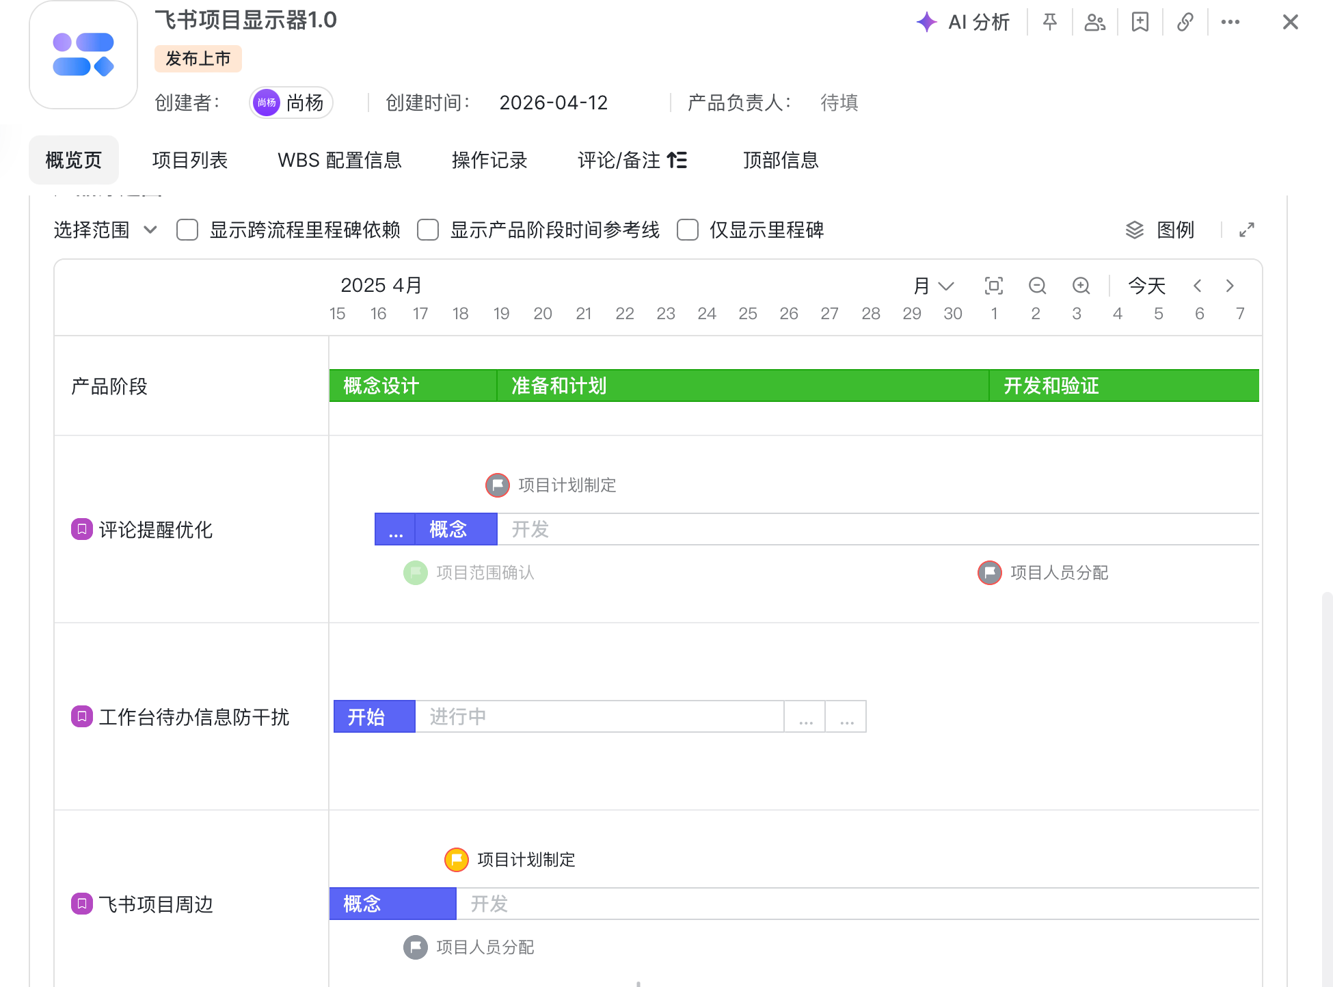Switch to the 概览页 tab
The width and height of the screenshot is (1333, 987).
(74, 160)
